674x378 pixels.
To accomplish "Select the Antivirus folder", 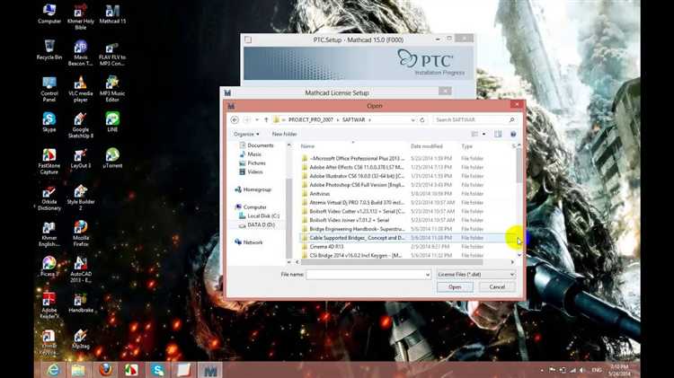I will [x=320, y=194].
